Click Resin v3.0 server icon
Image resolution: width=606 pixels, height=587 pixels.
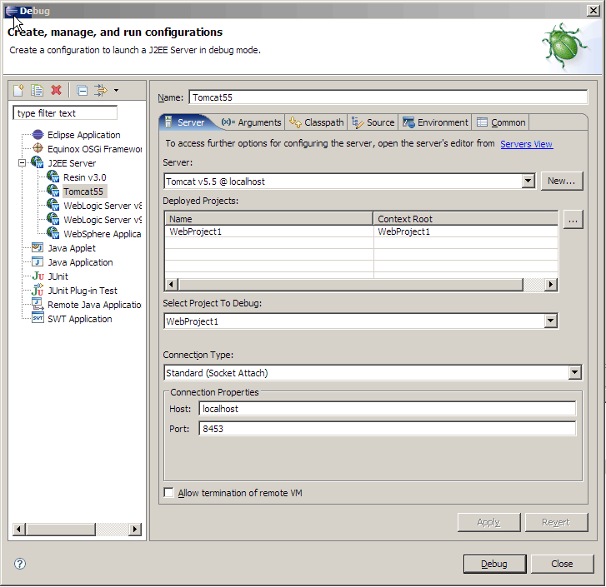pyautogui.click(x=53, y=177)
